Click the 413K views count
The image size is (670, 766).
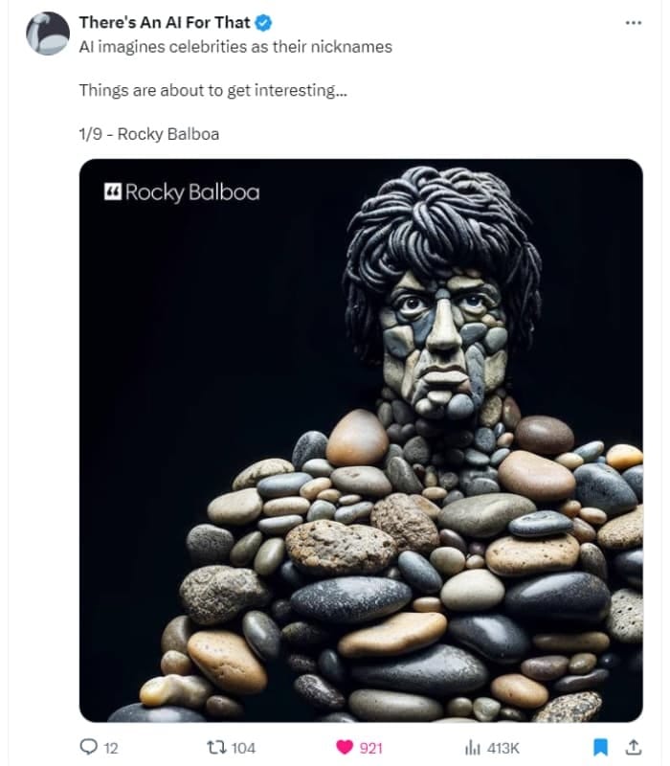503,748
